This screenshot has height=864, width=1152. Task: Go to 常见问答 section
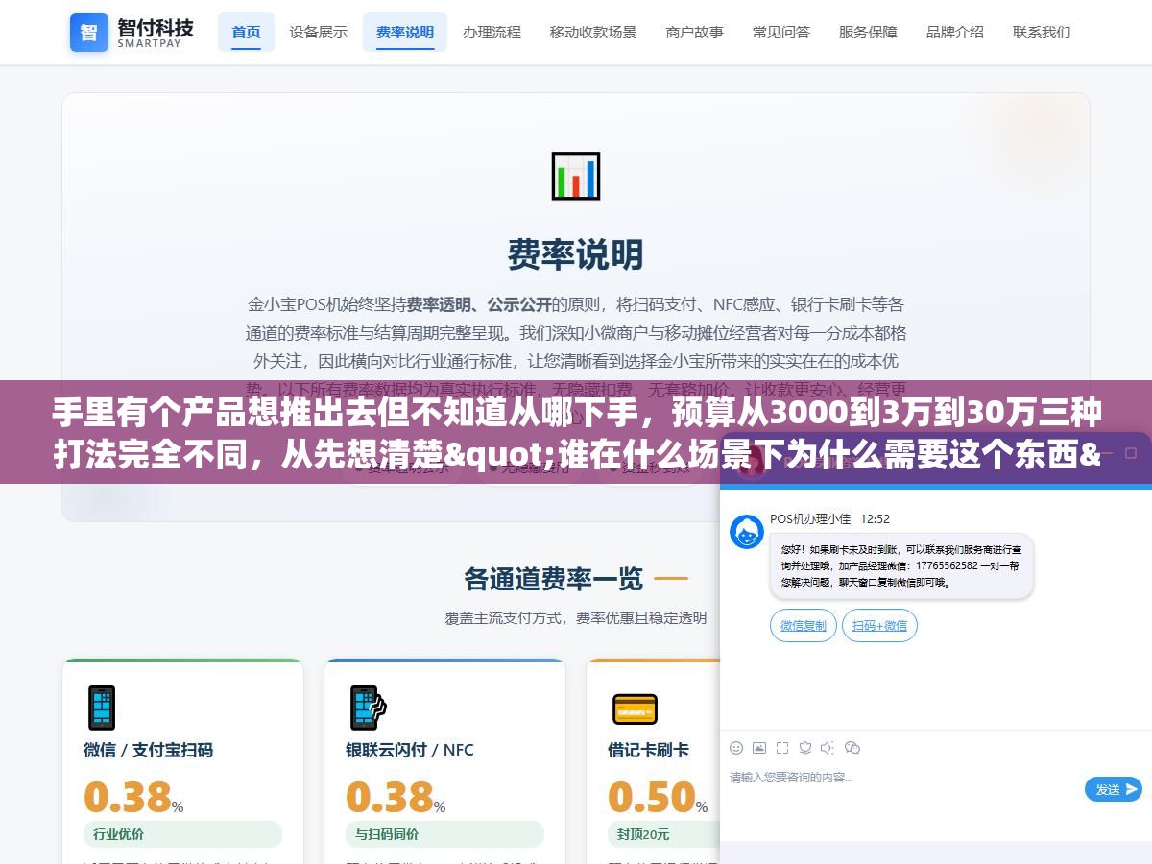(781, 32)
